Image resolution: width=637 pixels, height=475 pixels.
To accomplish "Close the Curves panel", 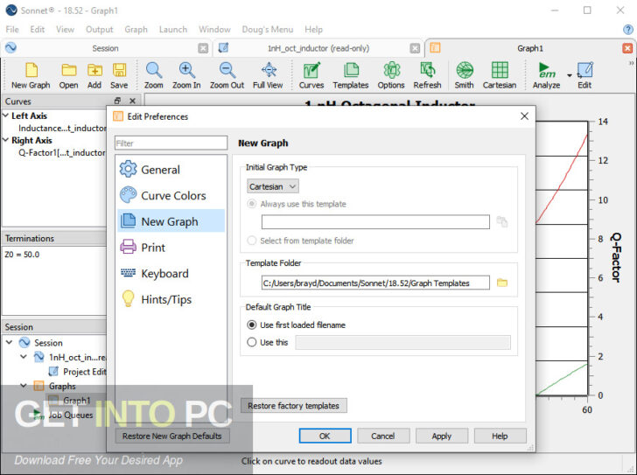I will pyautogui.click(x=132, y=101).
